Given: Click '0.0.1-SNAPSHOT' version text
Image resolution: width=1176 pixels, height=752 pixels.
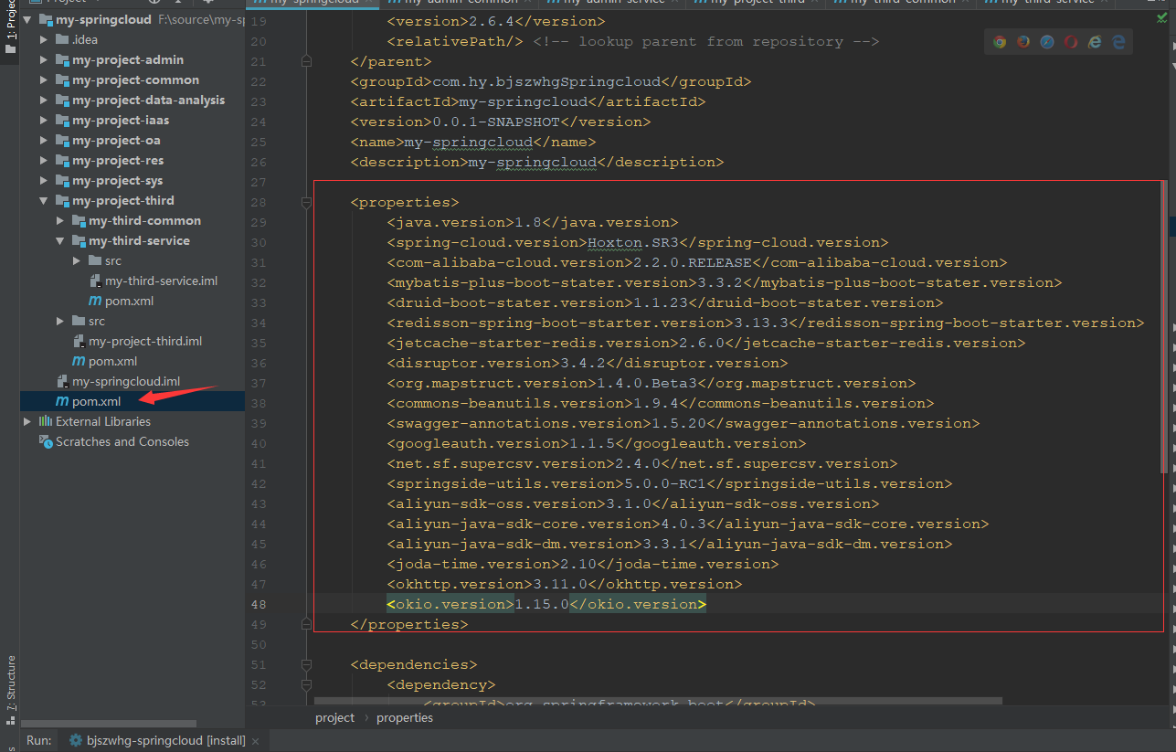Looking at the screenshot, I should click(x=496, y=122).
